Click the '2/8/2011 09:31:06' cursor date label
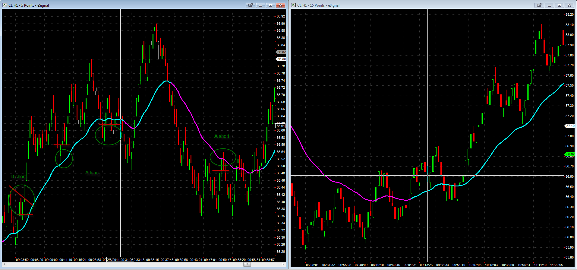 coord(120,260)
